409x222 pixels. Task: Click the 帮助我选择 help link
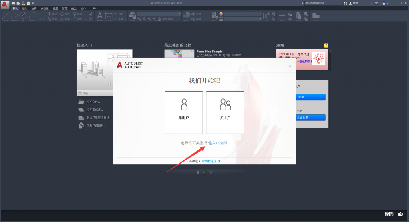[x=209, y=161]
